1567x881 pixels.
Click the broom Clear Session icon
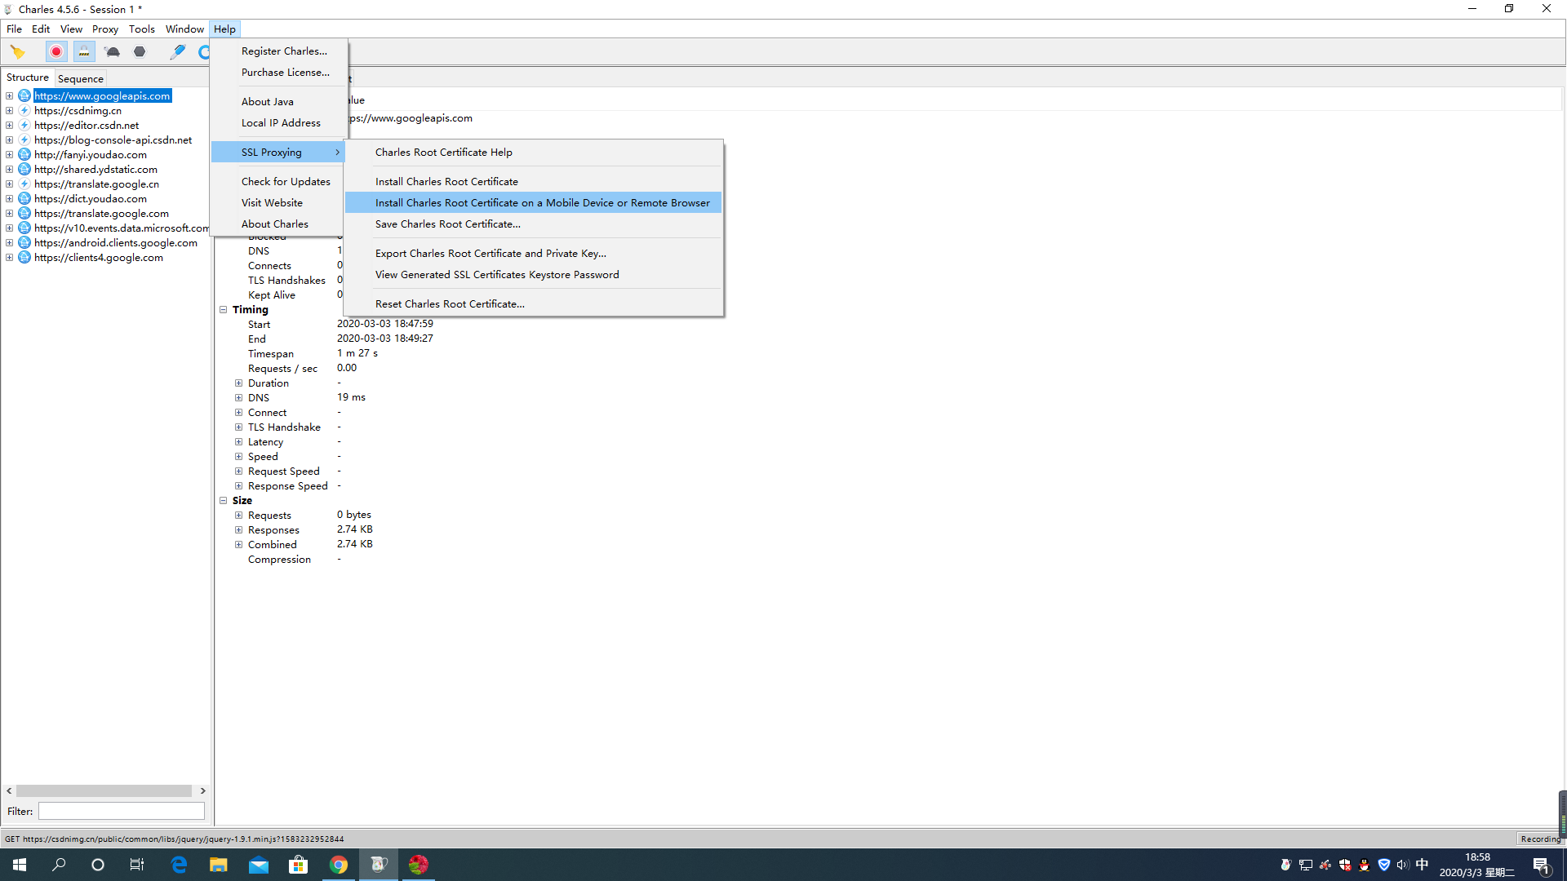17,51
